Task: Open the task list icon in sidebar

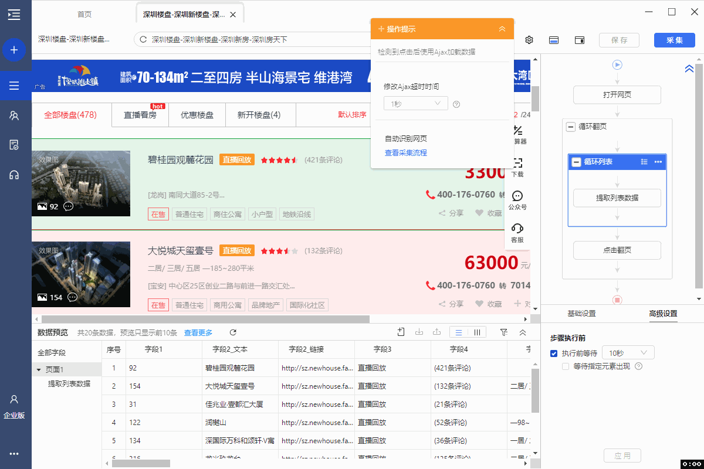Action: coord(14,86)
